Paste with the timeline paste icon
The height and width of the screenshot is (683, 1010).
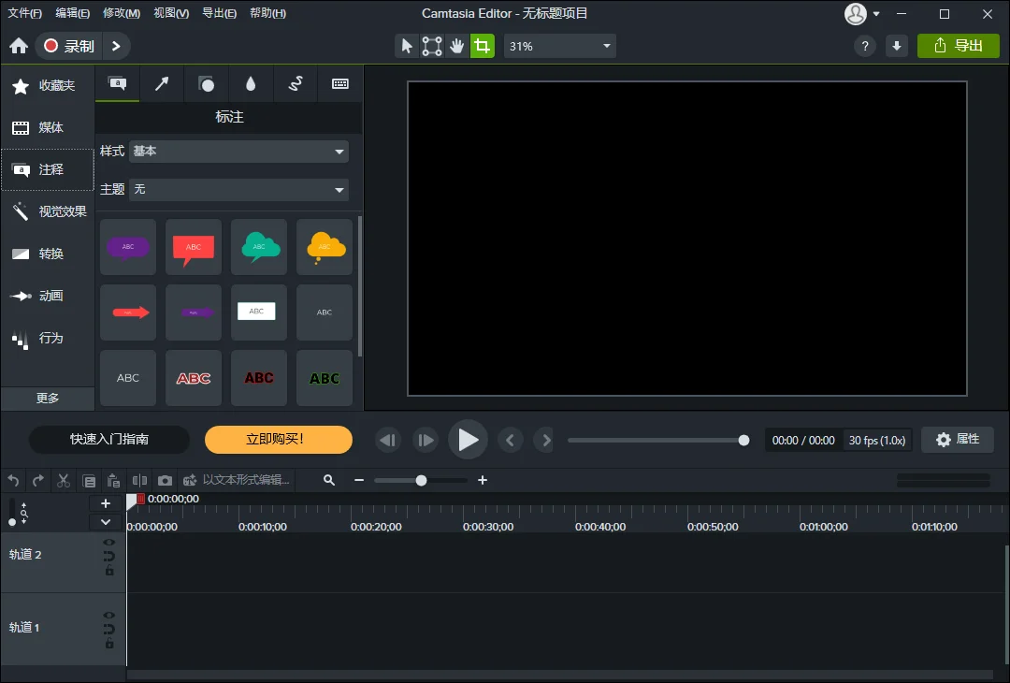pos(113,481)
